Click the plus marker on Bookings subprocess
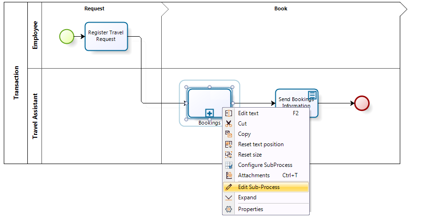The height and width of the screenshot is (220, 421). (209, 113)
